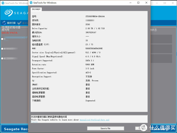Click the main window SeaTools title icon
The width and height of the screenshot is (177, 133).
click(x=3, y=3)
